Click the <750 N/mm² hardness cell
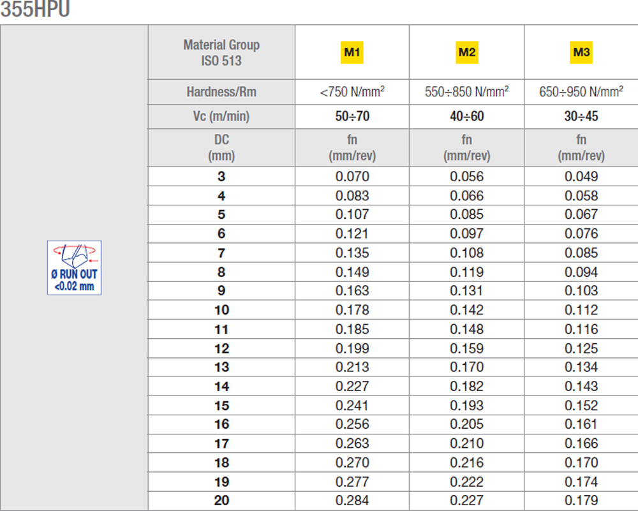638x511 pixels. click(352, 91)
